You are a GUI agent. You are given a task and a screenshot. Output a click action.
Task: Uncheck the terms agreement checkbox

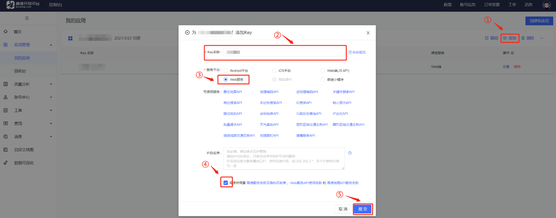point(226,183)
